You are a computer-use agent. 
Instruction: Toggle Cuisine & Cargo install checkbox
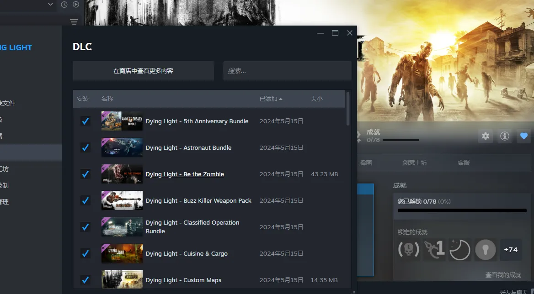85,253
